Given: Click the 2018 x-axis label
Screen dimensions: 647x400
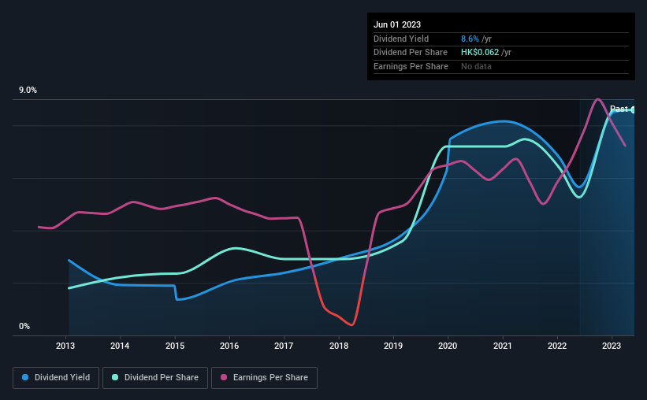Looking at the screenshot, I should [x=339, y=346].
